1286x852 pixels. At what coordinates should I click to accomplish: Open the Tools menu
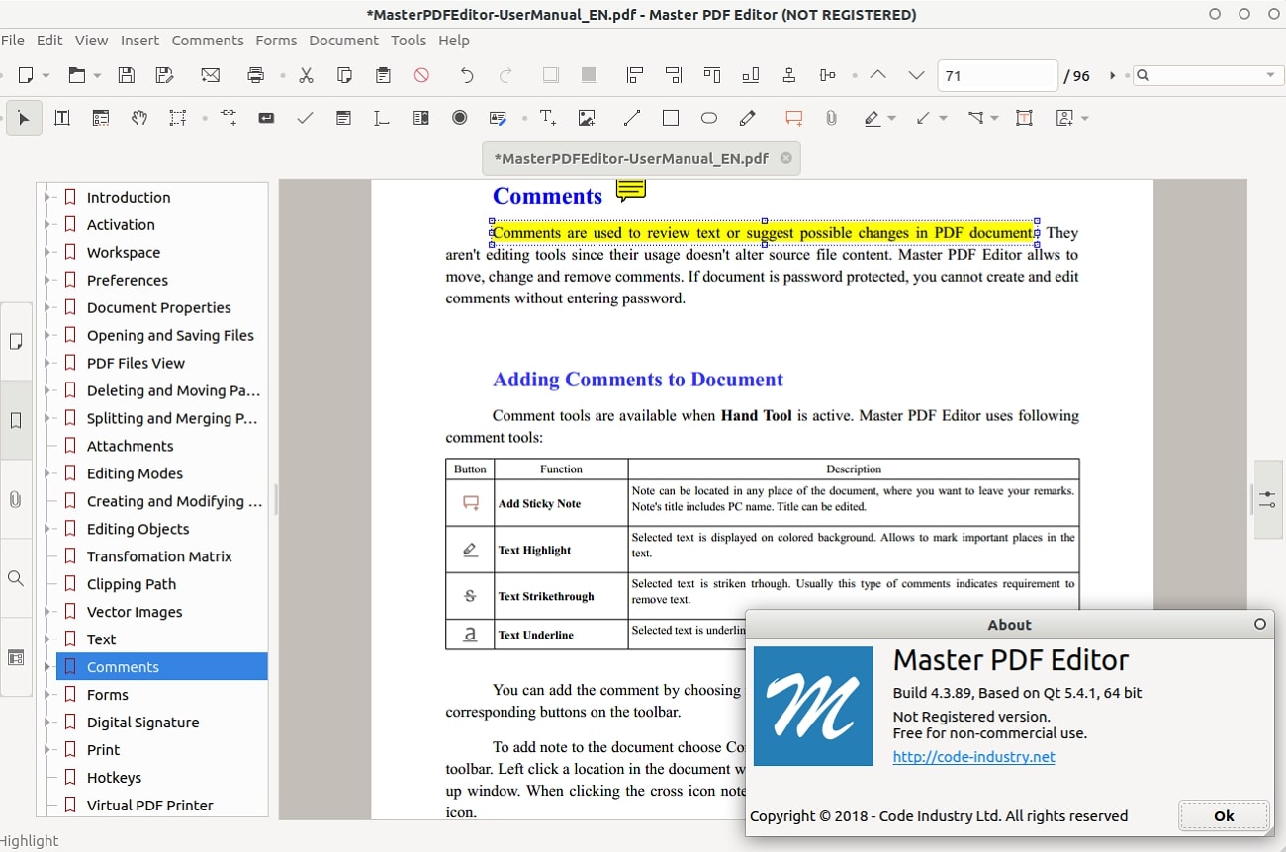coord(409,41)
